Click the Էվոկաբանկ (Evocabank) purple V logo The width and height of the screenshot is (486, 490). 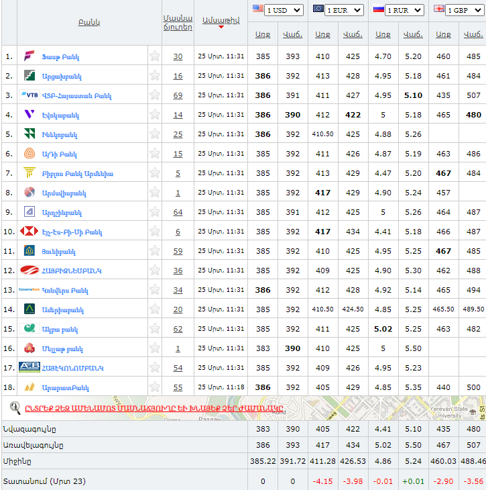(29, 114)
